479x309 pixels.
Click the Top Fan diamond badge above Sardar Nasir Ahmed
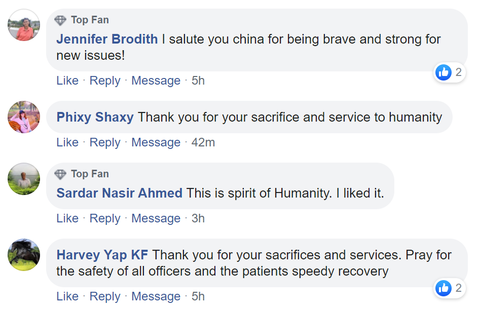click(60, 174)
